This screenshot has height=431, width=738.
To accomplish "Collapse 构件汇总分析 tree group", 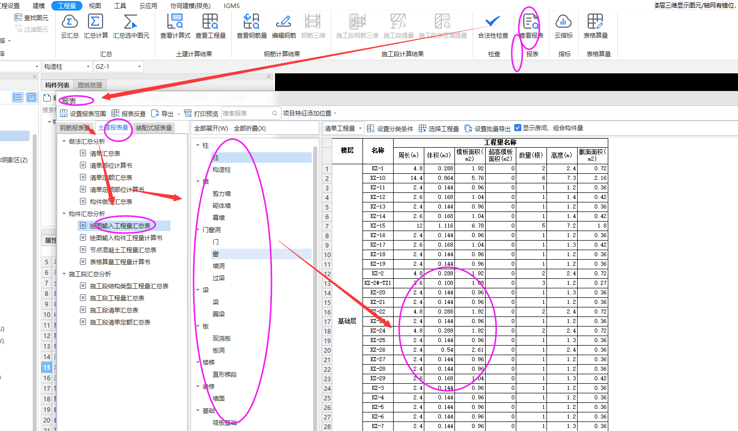I will tap(64, 214).
